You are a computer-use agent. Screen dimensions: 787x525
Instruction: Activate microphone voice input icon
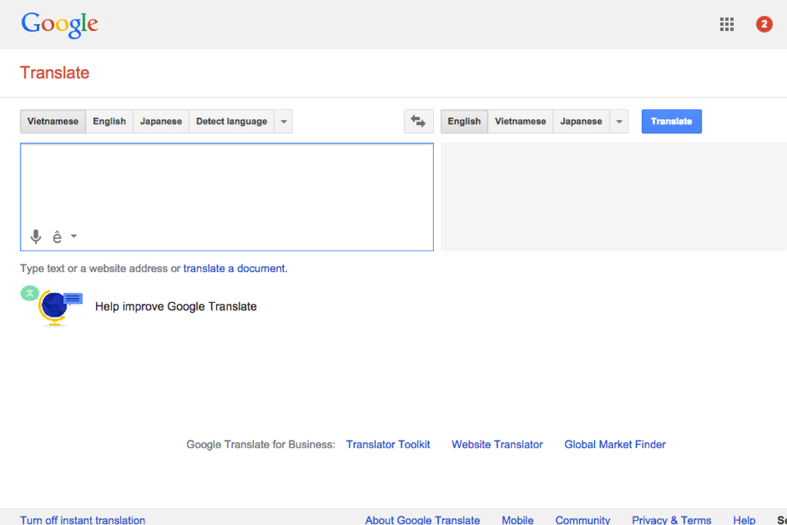coord(36,236)
